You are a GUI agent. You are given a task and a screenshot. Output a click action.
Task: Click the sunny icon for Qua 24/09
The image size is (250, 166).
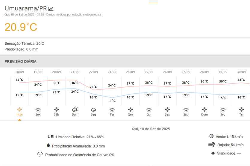click(131, 110)
